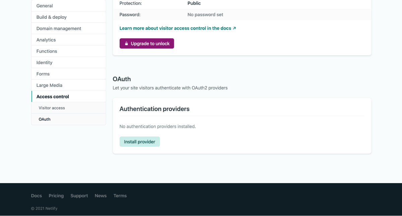Select Analytics in the sidebar
This screenshot has width=402, height=216.
[46, 40]
